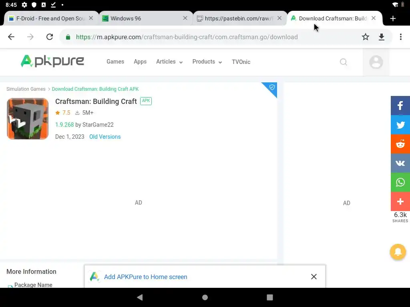
Task: Click the 7.5 star rating
Action: point(63,113)
